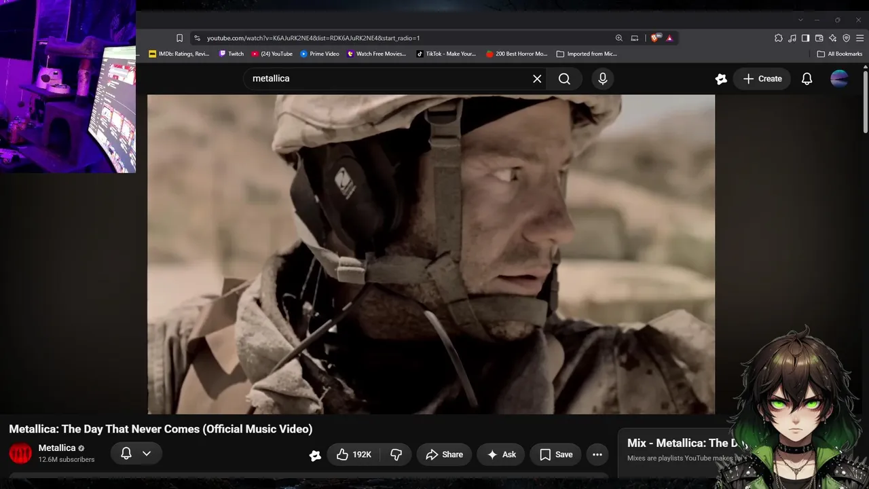Clear the metallica search query

pos(537,79)
